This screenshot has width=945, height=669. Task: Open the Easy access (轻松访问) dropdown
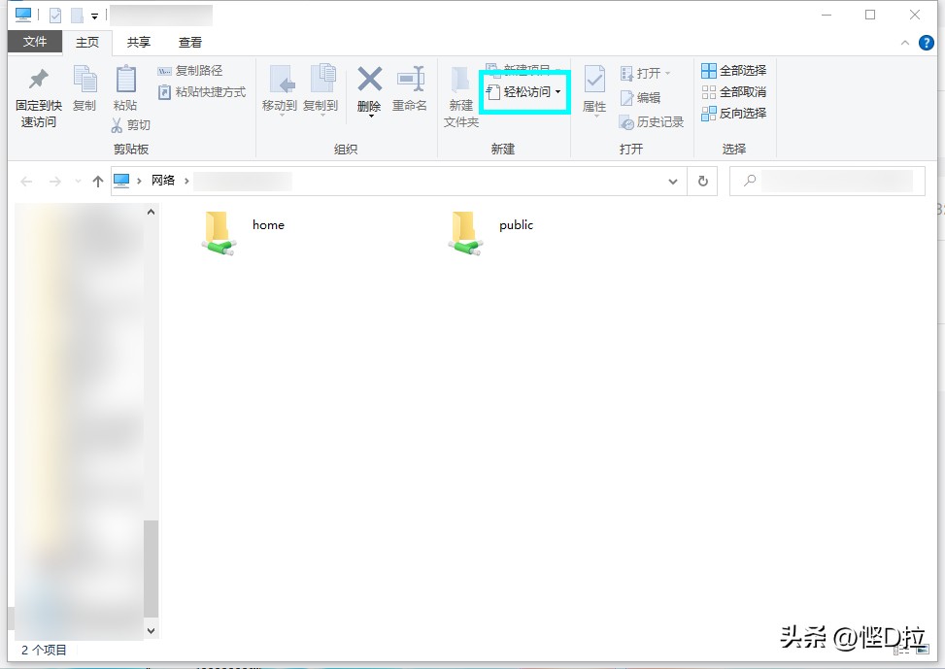pos(524,91)
